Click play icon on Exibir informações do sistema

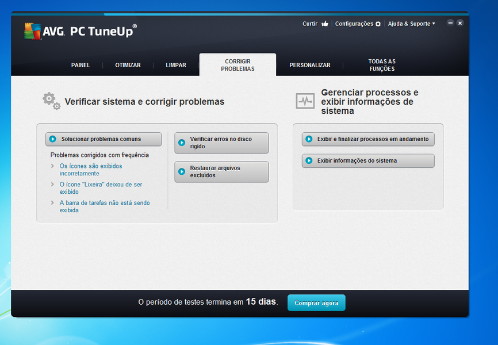[x=309, y=161]
